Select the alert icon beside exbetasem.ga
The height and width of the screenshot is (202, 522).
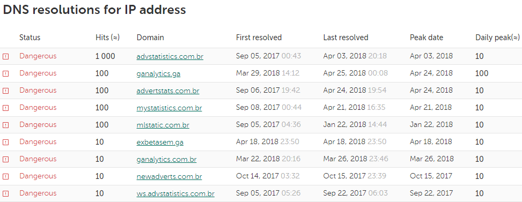6,142
